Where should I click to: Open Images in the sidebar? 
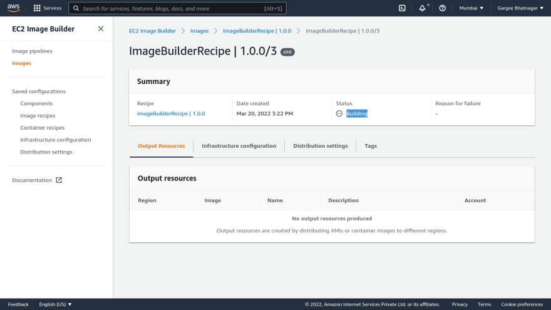point(21,63)
